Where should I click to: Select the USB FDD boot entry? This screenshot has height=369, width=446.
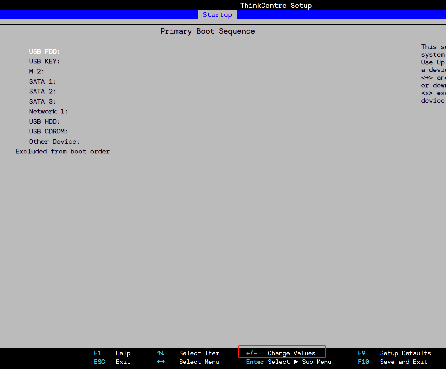(x=45, y=51)
